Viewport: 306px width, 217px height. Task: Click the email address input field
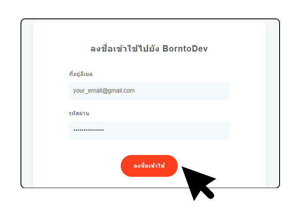[149, 90]
